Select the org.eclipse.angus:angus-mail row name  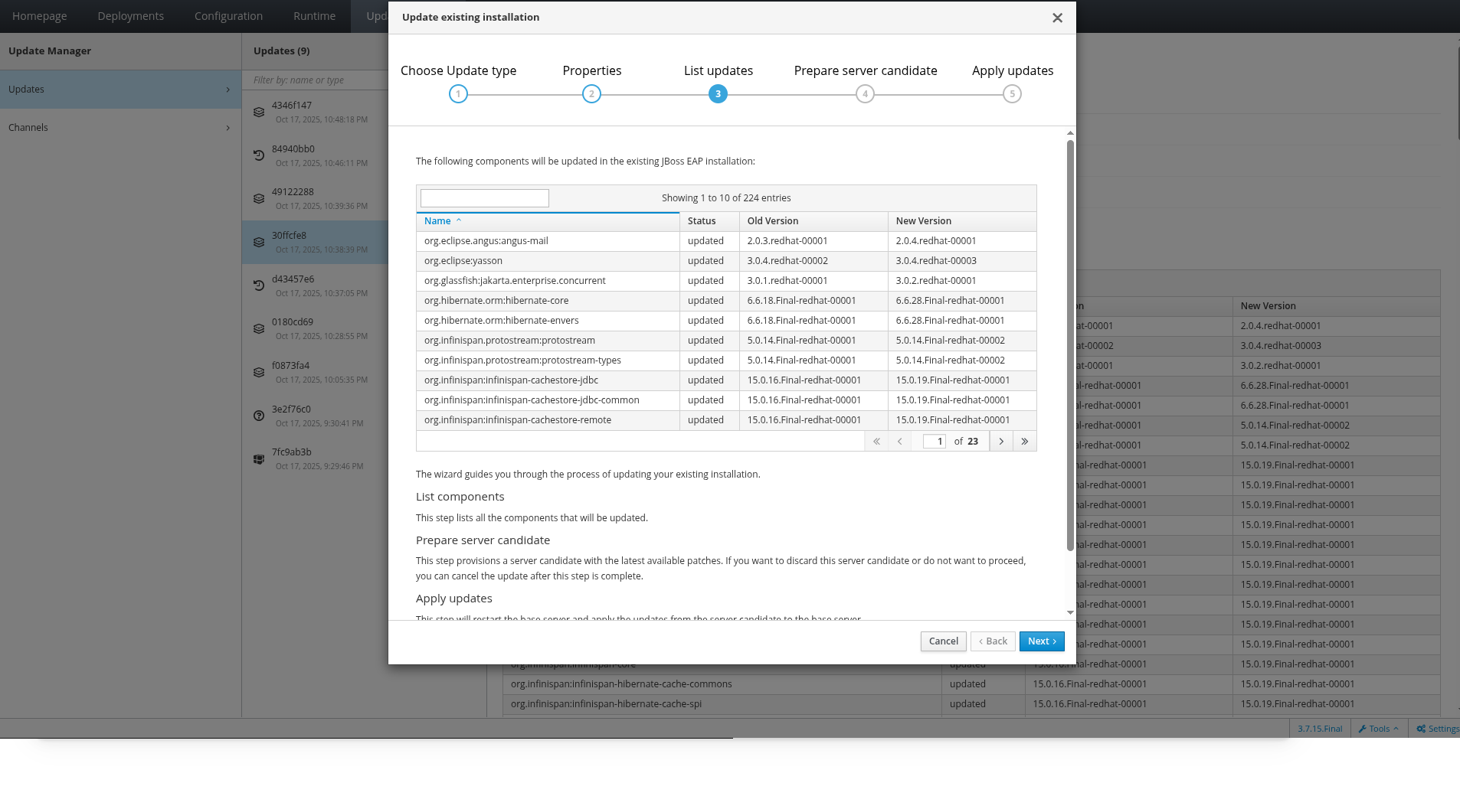[486, 241]
